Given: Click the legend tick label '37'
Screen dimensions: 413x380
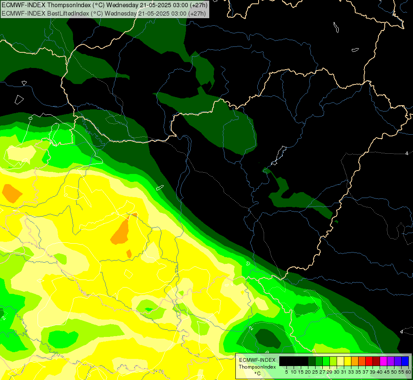Looking at the screenshot, I should click(366, 372).
